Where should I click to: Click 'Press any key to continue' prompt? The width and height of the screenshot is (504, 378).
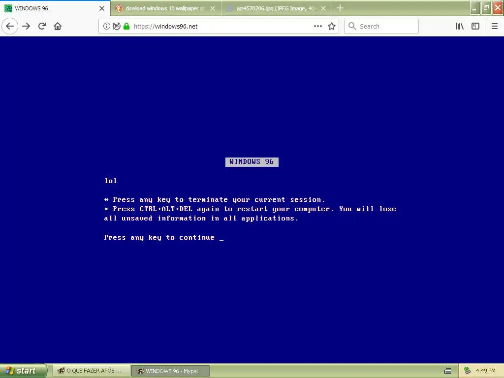pos(163,238)
